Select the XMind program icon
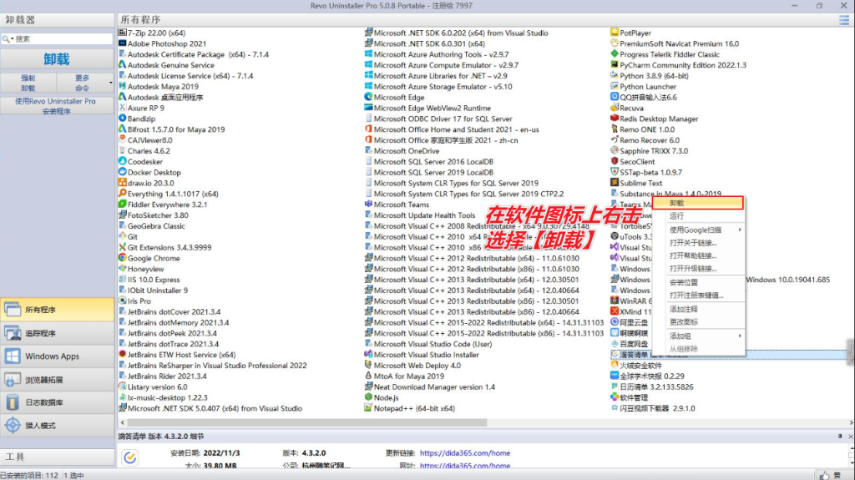 (615, 311)
